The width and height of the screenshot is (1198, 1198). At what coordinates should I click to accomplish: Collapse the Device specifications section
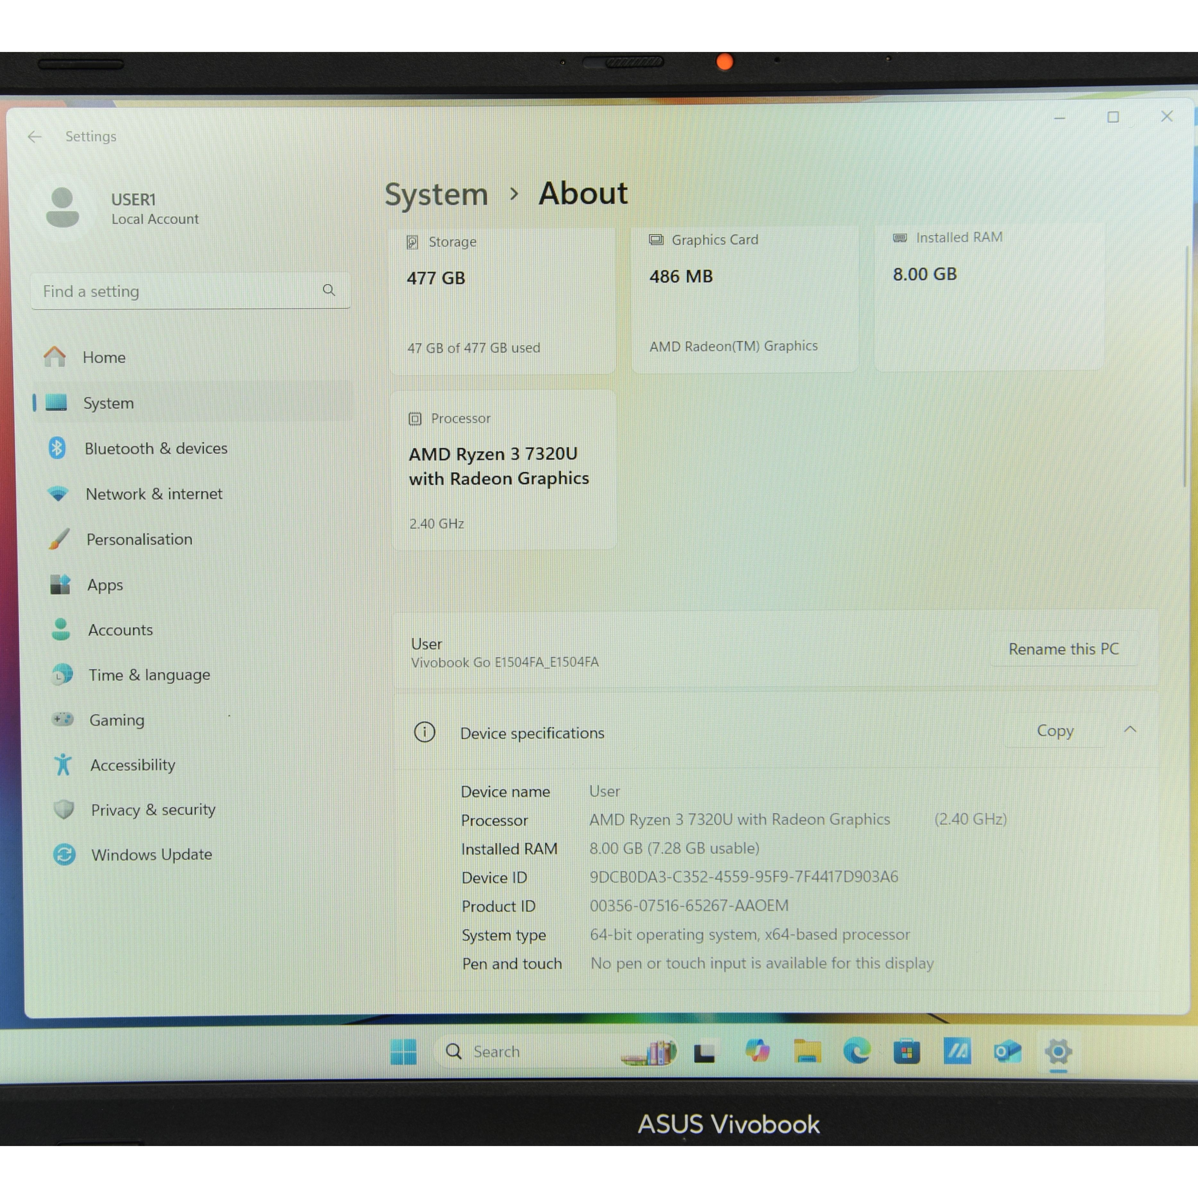click(1130, 730)
